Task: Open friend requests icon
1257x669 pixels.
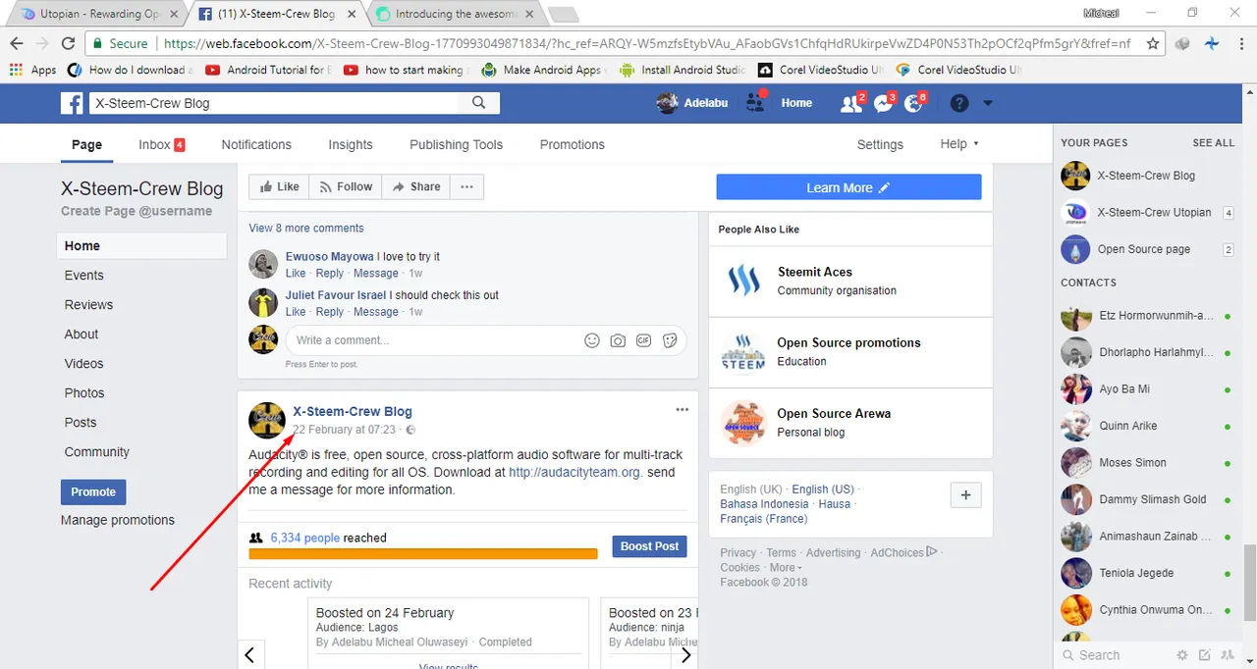Action: tap(850, 103)
